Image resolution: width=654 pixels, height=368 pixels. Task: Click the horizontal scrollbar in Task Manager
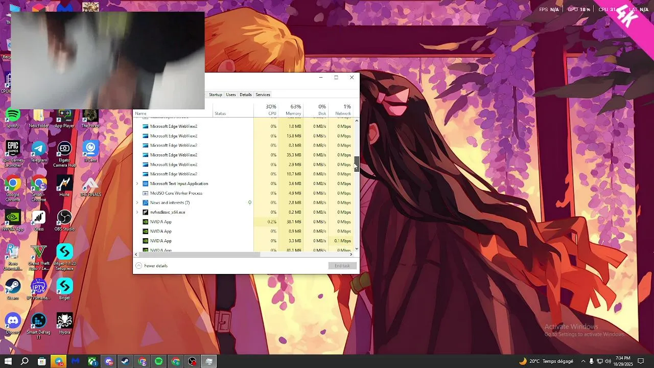pos(200,254)
